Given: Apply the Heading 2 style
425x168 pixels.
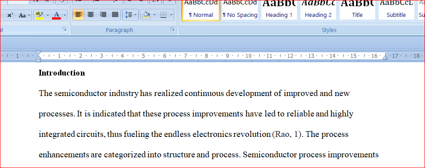Looking at the screenshot, I should 318,10.
